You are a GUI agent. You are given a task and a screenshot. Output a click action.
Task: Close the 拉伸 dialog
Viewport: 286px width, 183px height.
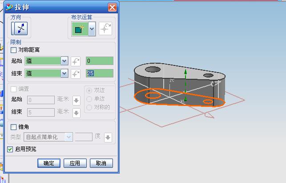(112, 8)
